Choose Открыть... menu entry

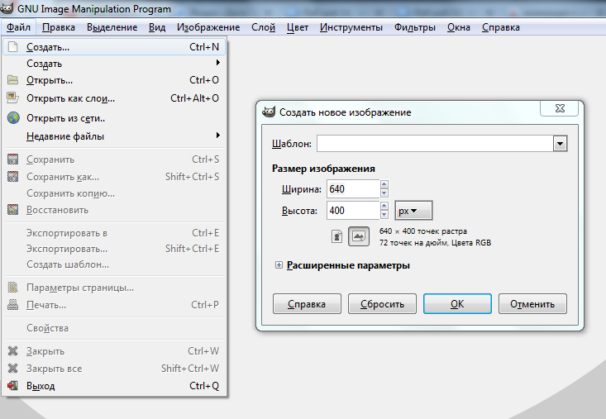114,80
